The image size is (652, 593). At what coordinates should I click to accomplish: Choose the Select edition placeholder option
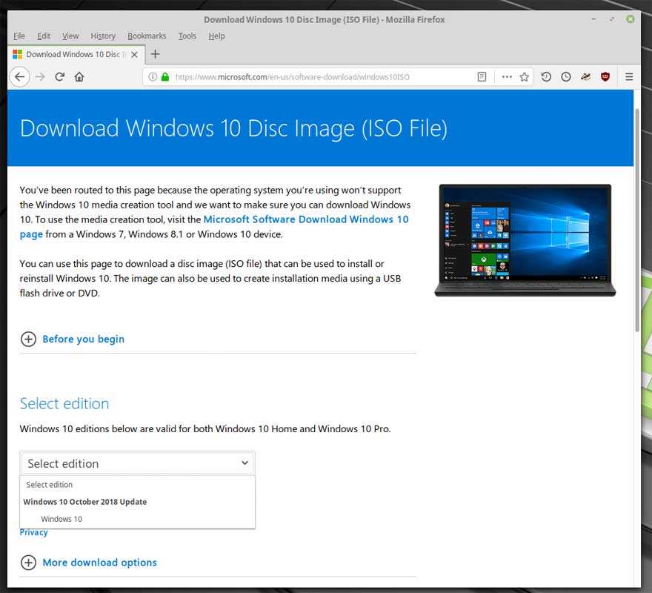click(137, 484)
